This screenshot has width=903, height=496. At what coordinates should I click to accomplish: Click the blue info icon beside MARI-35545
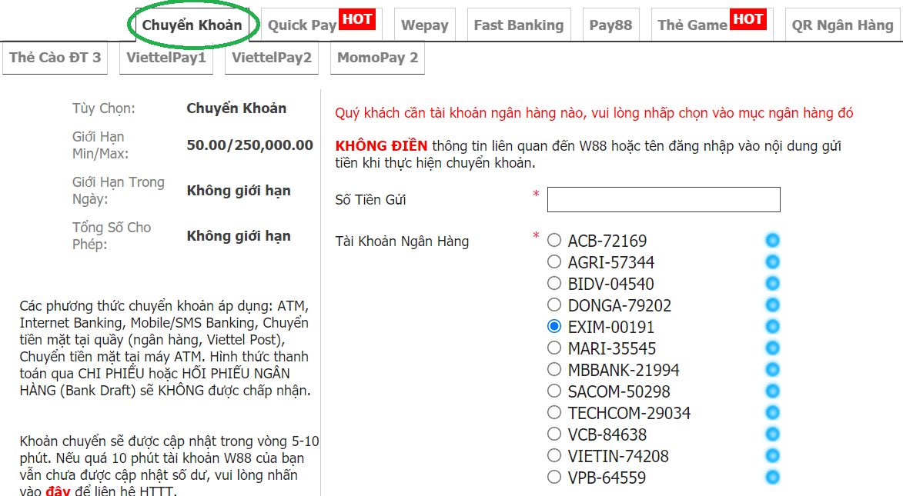[x=772, y=348]
